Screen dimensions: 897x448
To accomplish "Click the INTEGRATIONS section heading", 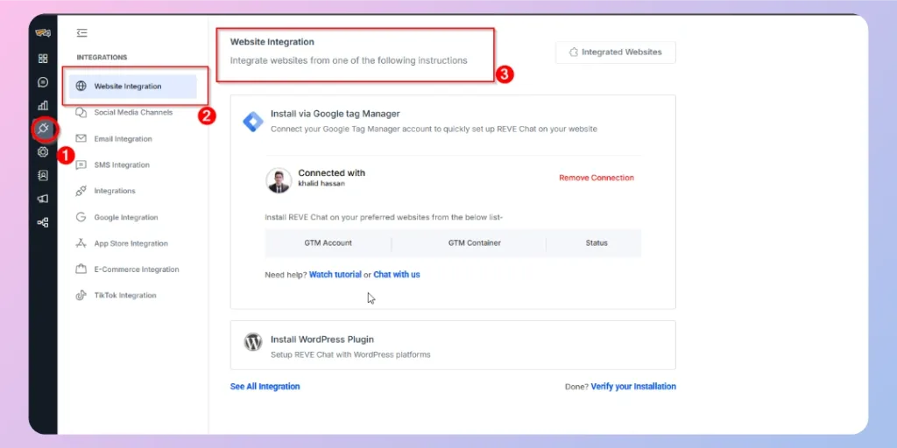I will click(x=102, y=57).
